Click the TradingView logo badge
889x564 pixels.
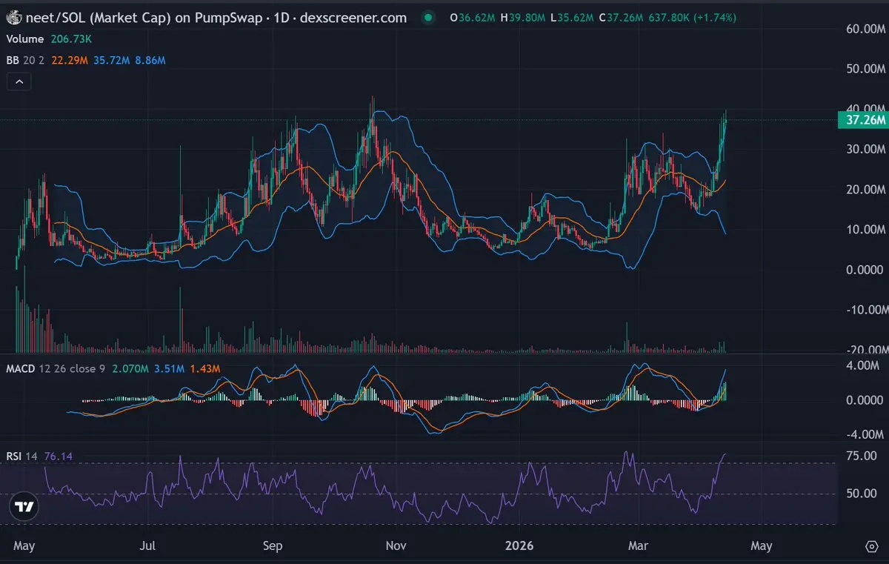click(x=24, y=508)
